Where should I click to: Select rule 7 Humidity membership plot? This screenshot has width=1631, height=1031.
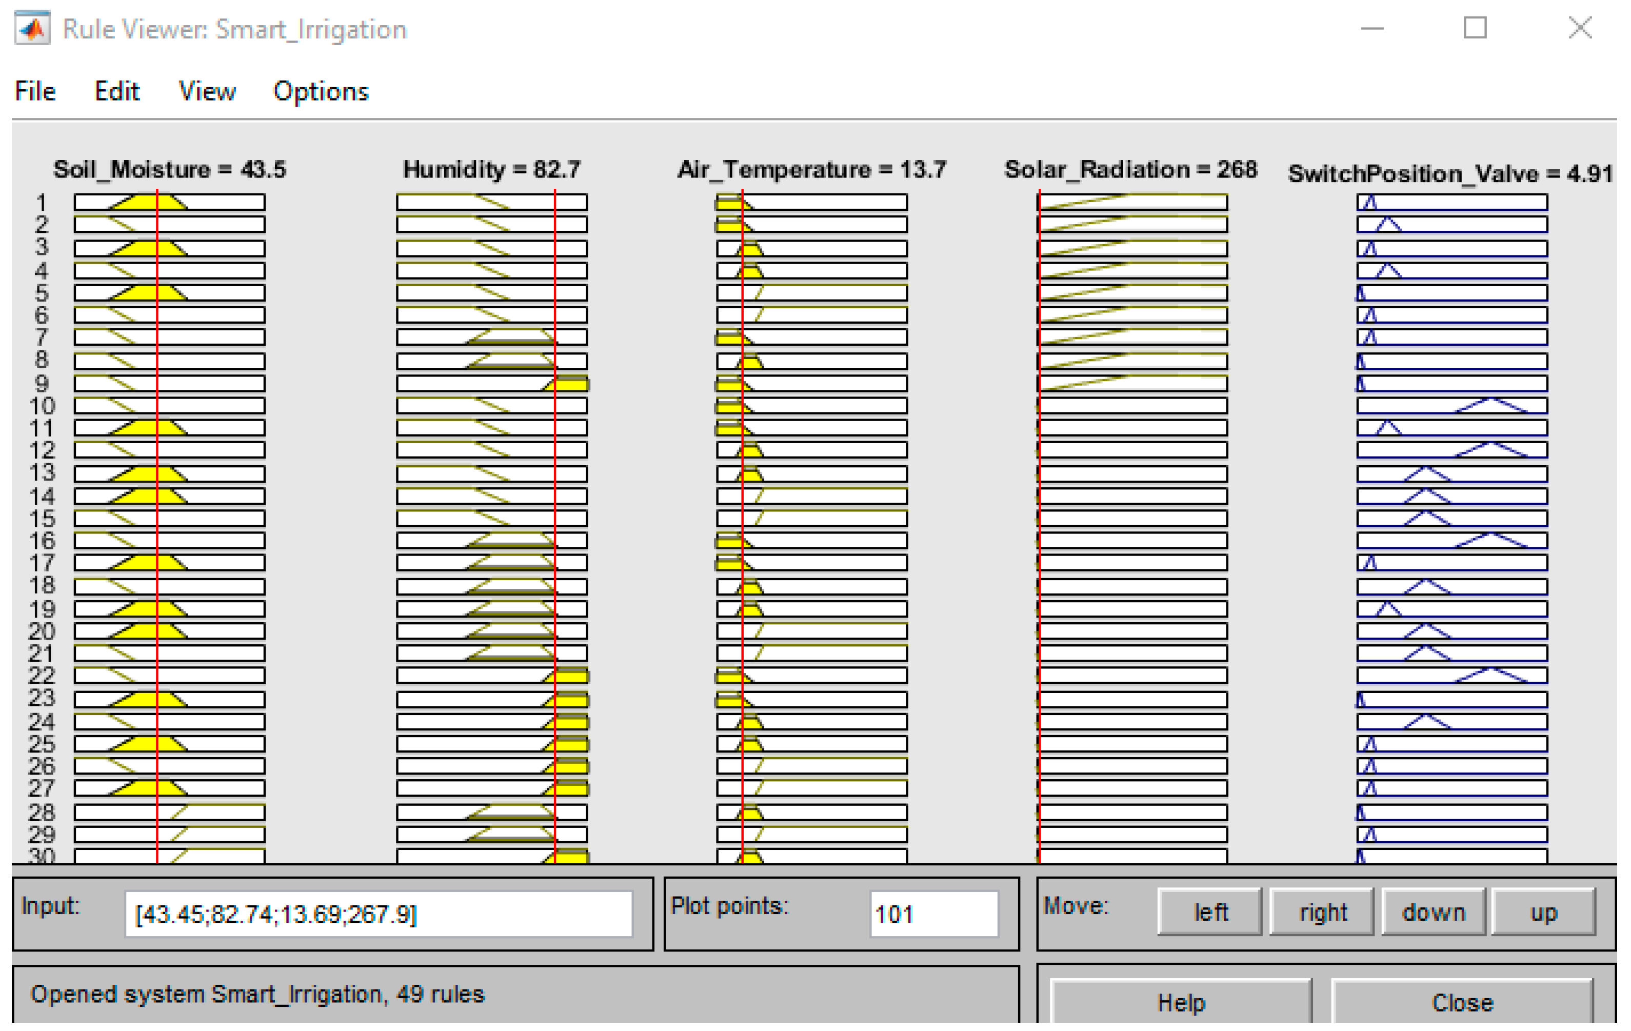pyautogui.click(x=492, y=336)
